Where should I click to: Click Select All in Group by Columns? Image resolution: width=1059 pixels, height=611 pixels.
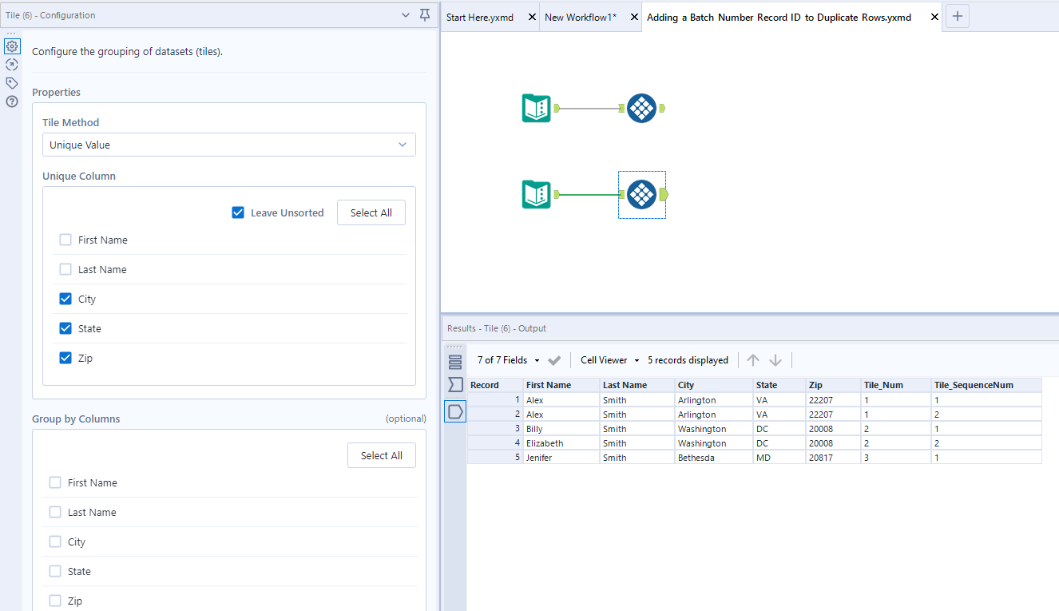[x=381, y=455]
